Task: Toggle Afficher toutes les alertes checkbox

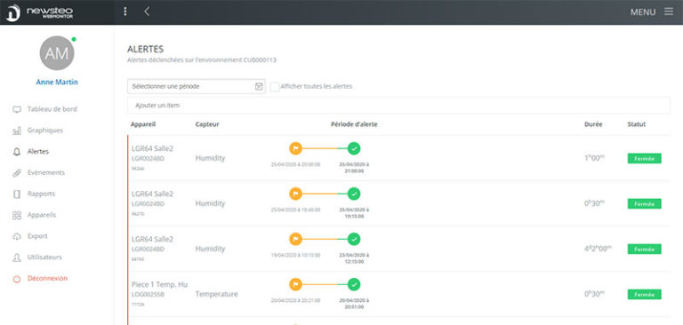Action: (x=275, y=87)
